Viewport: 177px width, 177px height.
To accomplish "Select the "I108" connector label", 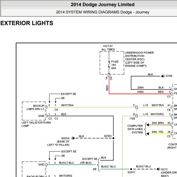I will point(132,119).
